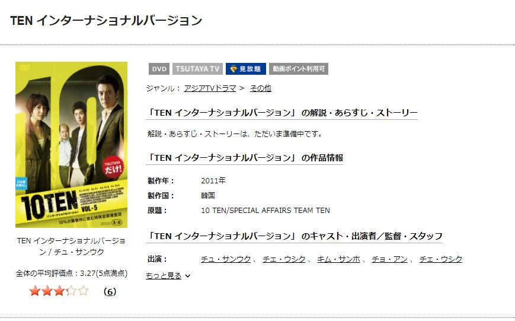515x321 pixels.
Task: Open the first チェ・ウシク cast link
Action: [x=284, y=259]
